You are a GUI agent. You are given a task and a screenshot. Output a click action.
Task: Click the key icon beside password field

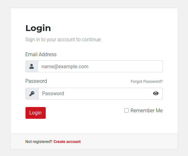(x=32, y=94)
